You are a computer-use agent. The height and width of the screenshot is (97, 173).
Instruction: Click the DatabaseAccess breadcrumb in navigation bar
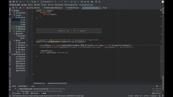86,5
